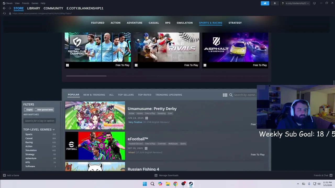Open the View menu
Viewport: 335px width, 188px height.
pos(17,3)
